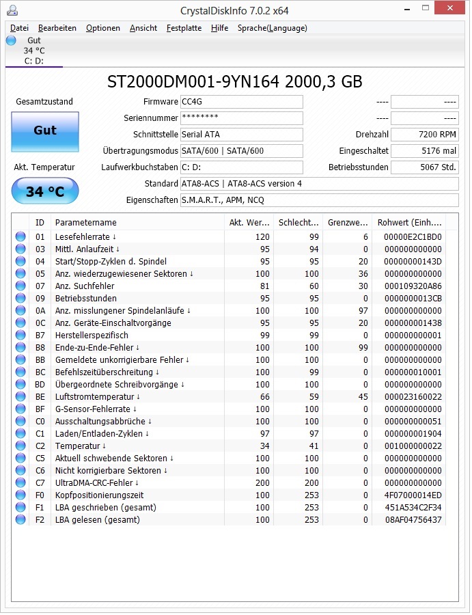Click status orb for Anz. Suchfehler row
The height and width of the screenshot is (615, 472).
pos(20,286)
